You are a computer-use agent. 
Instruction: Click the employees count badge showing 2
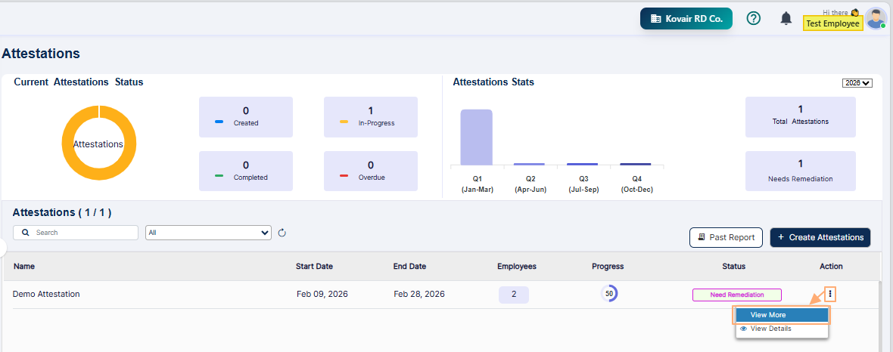(513, 295)
